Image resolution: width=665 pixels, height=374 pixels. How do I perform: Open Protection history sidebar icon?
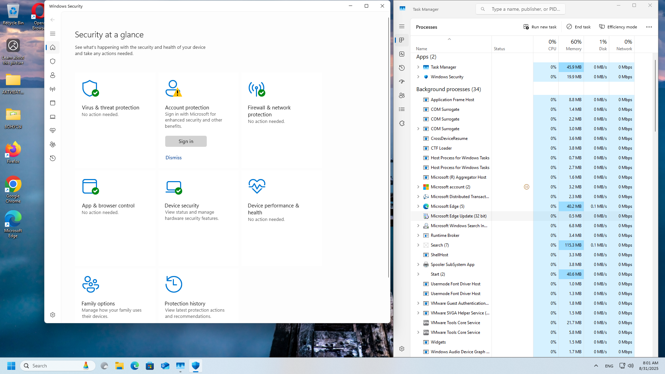click(x=53, y=158)
